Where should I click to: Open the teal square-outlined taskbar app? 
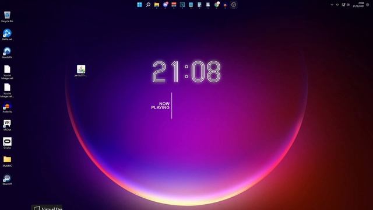(182, 5)
